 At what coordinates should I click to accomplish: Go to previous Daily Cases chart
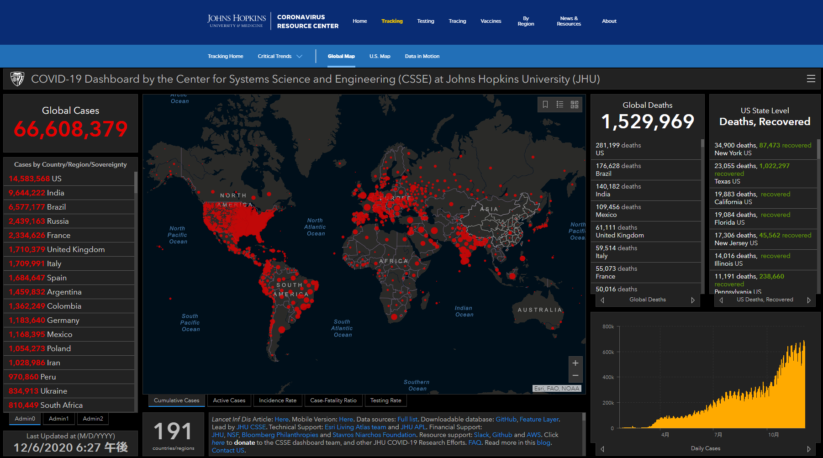602,449
